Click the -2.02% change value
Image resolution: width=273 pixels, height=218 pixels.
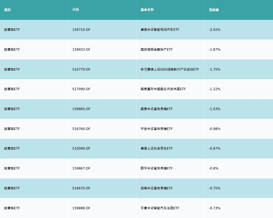(x=215, y=30)
